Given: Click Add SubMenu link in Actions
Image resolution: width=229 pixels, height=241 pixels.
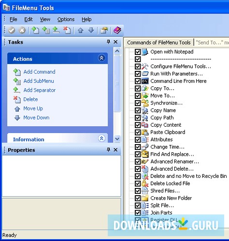Looking at the screenshot, I should click(x=39, y=81).
